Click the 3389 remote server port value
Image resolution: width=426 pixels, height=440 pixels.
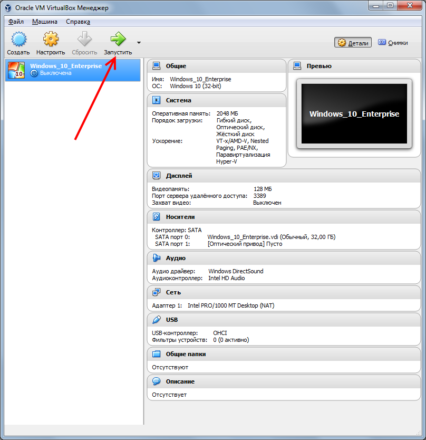coord(260,196)
